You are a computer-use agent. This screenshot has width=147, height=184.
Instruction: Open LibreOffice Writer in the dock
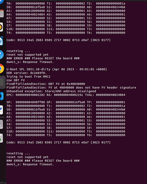(x=1, y=41)
